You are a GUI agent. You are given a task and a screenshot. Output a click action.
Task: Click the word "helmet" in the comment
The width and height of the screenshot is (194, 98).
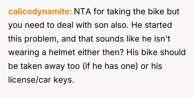[62, 52]
